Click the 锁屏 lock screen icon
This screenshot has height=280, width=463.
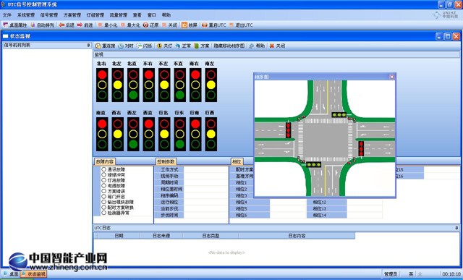tap(184, 25)
